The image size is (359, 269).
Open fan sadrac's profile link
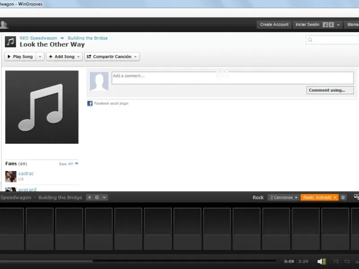tap(26, 174)
